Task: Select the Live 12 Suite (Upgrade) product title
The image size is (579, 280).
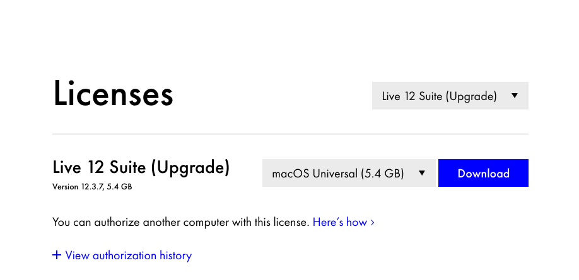Action: 141,167
